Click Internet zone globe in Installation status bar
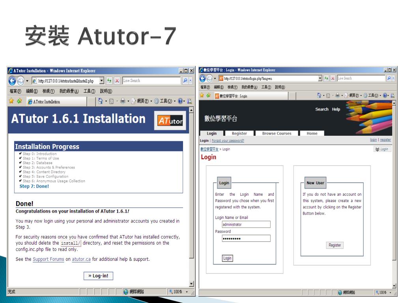 tap(126, 292)
